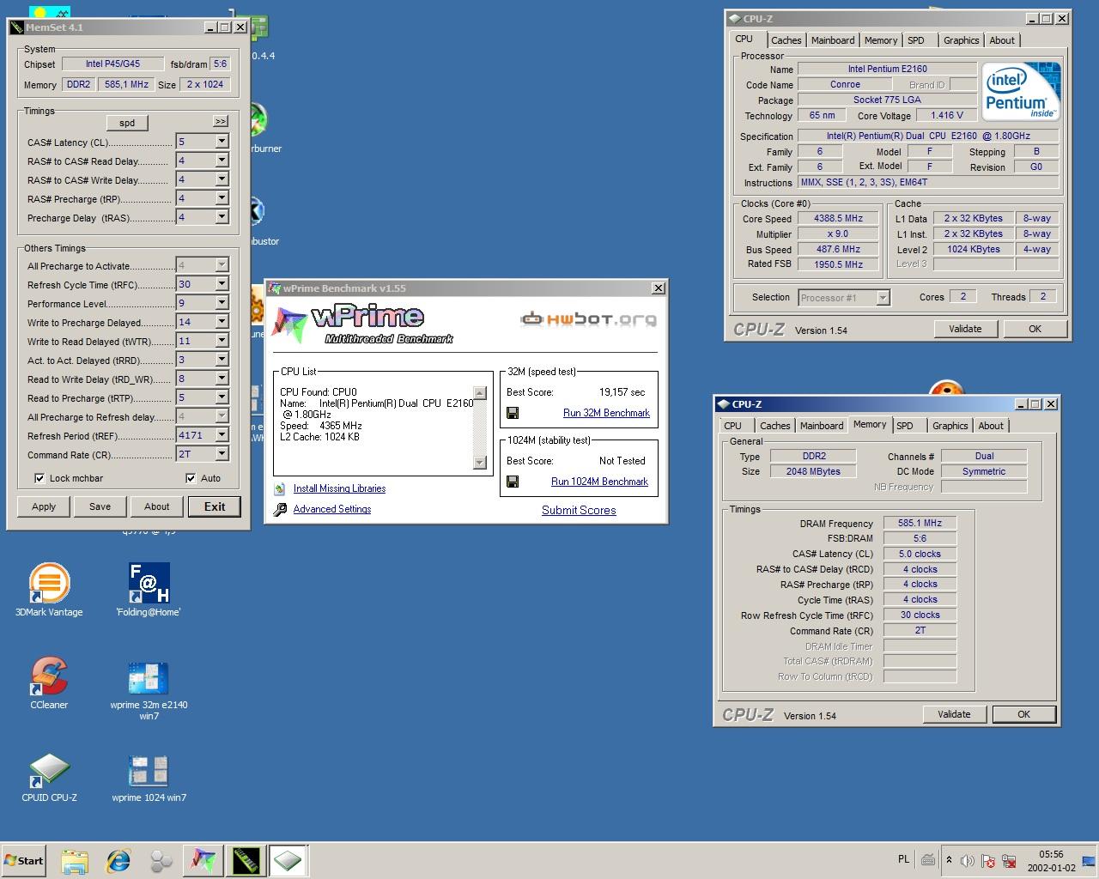Viewport: 1099px width, 879px height.
Task: Switch to MemSet in the taskbar
Action: tap(246, 861)
